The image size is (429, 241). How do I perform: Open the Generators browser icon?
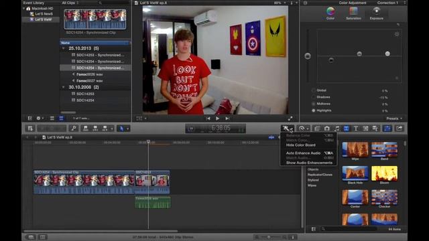coord(365,129)
